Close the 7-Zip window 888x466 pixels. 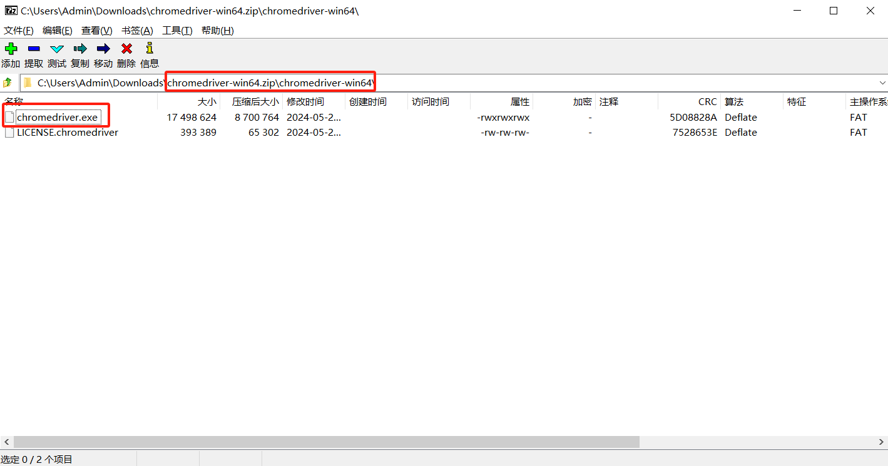[x=870, y=11]
